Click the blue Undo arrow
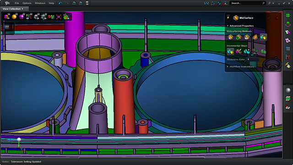 click(60, 3)
